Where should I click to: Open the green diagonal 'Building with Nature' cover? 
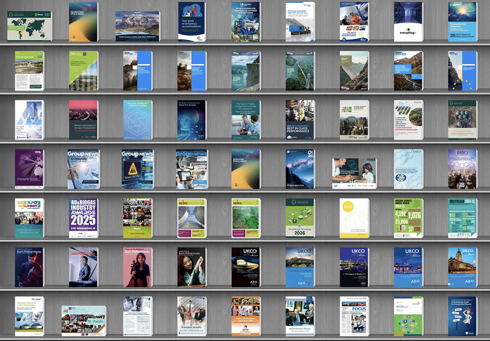[83, 71]
